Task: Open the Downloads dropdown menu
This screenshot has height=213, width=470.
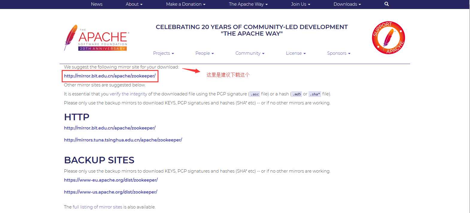Action: [x=347, y=4]
